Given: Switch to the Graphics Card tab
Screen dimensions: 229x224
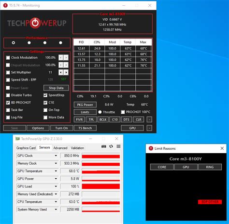Looking at the screenshot, I should point(26,148).
